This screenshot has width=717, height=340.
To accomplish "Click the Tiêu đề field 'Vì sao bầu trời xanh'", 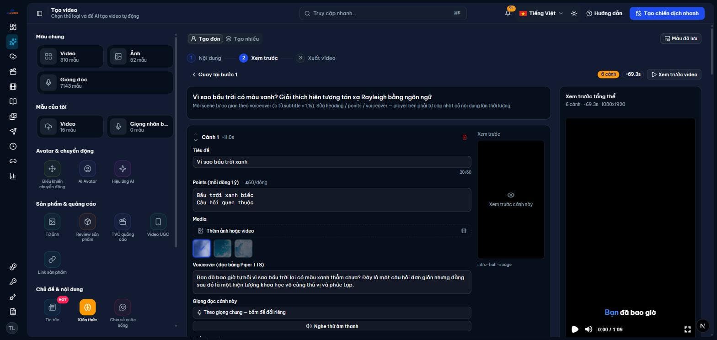I will [x=332, y=162].
